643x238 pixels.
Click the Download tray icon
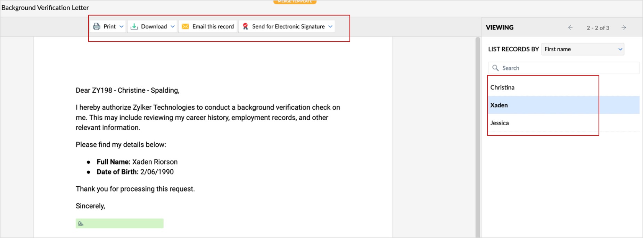click(x=134, y=26)
